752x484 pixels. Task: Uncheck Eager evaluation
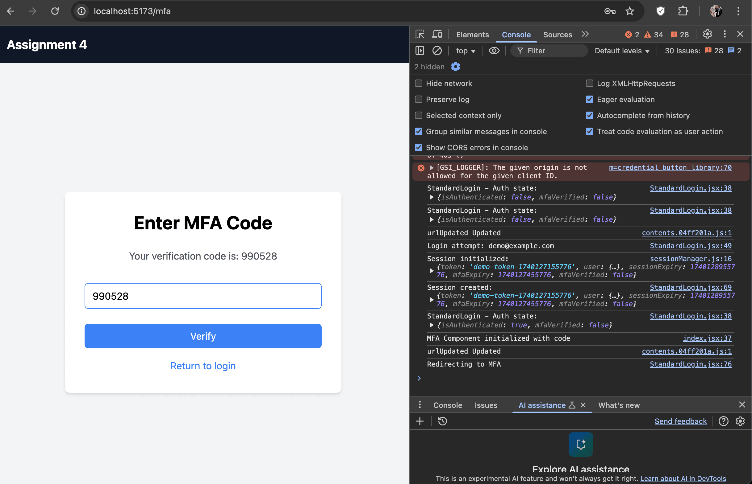[589, 99]
